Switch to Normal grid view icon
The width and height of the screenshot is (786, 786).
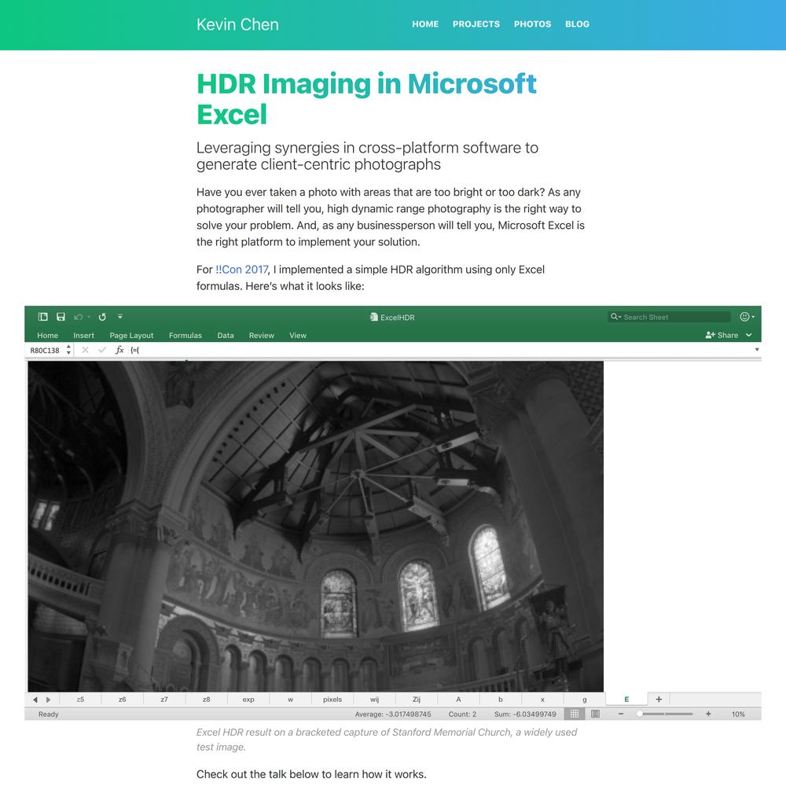pos(575,714)
